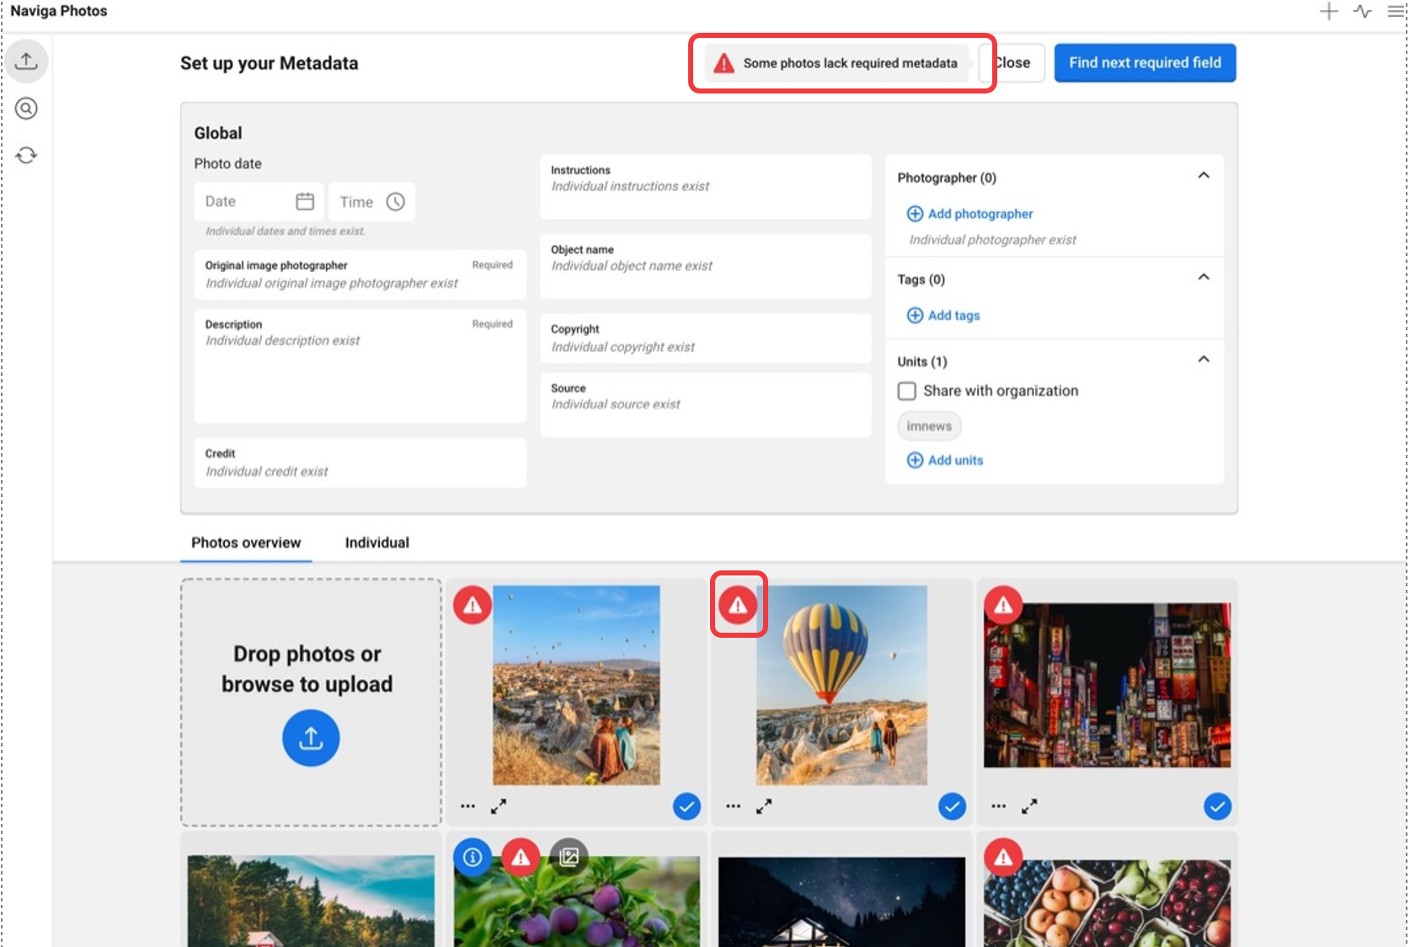Viewport: 1410px width, 947px height.
Task: Open the three-dot menu on Cappadocia landscape photo
Action: 467,806
